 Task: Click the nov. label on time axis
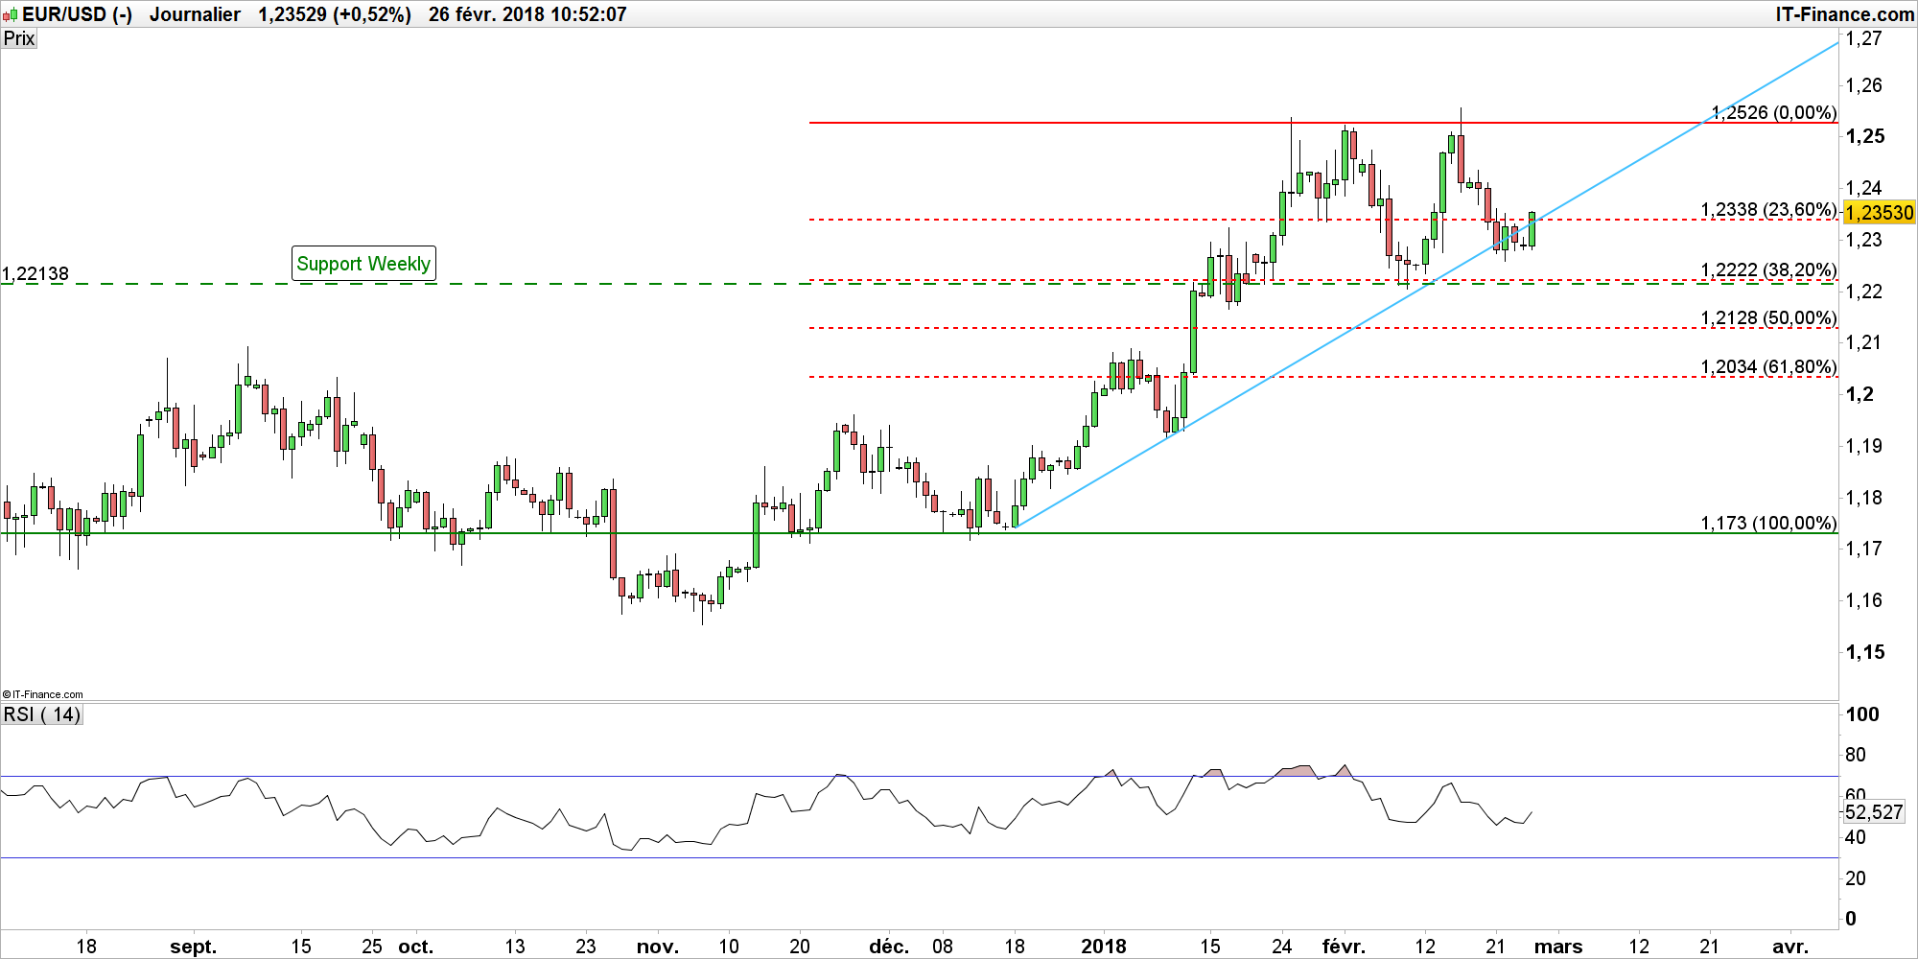tap(658, 947)
